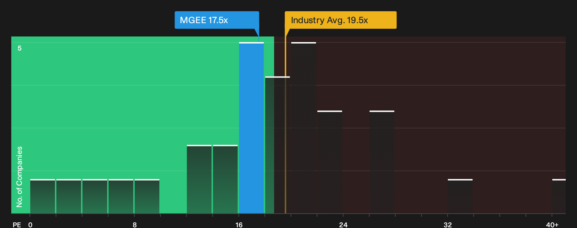Click the MGEE 17.5x label
Screen dimensions: 577x228
tap(217, 20)
